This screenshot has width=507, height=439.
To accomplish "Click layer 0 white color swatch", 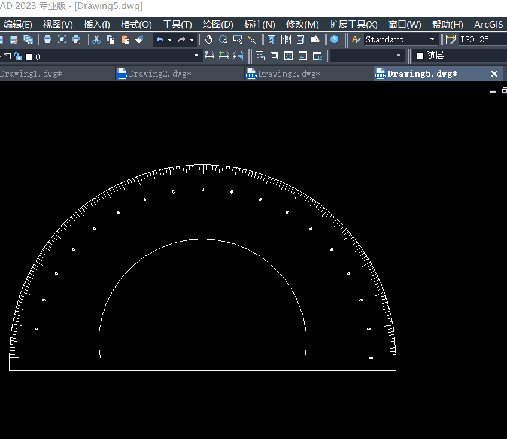I will pyautogui.click(x=29, y=57).
